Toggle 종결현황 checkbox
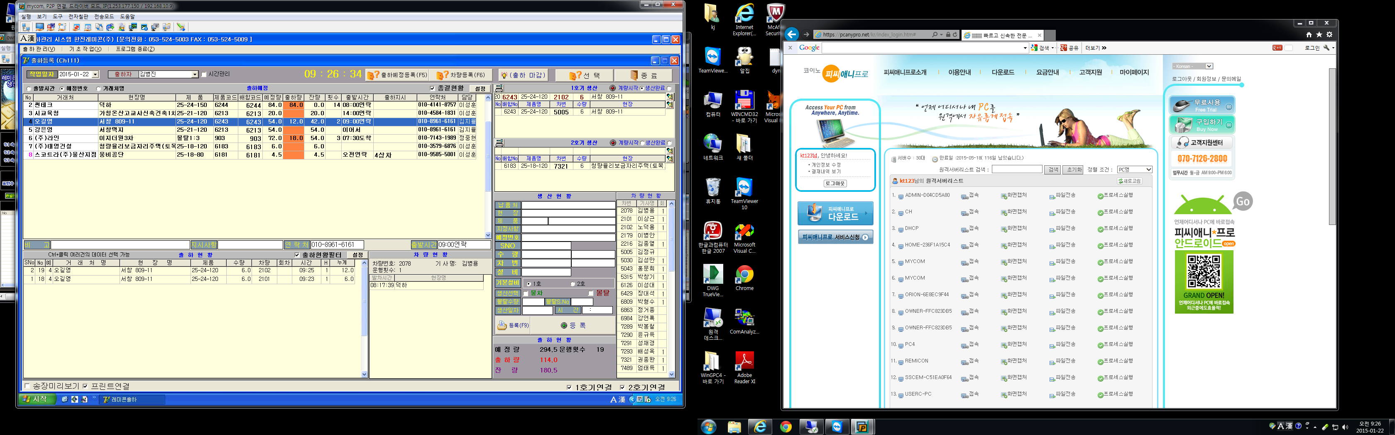This screenshot has width=1395, height=435. 432,88
